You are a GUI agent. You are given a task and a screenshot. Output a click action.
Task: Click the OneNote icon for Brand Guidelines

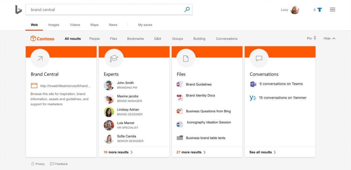coord(180,84)
